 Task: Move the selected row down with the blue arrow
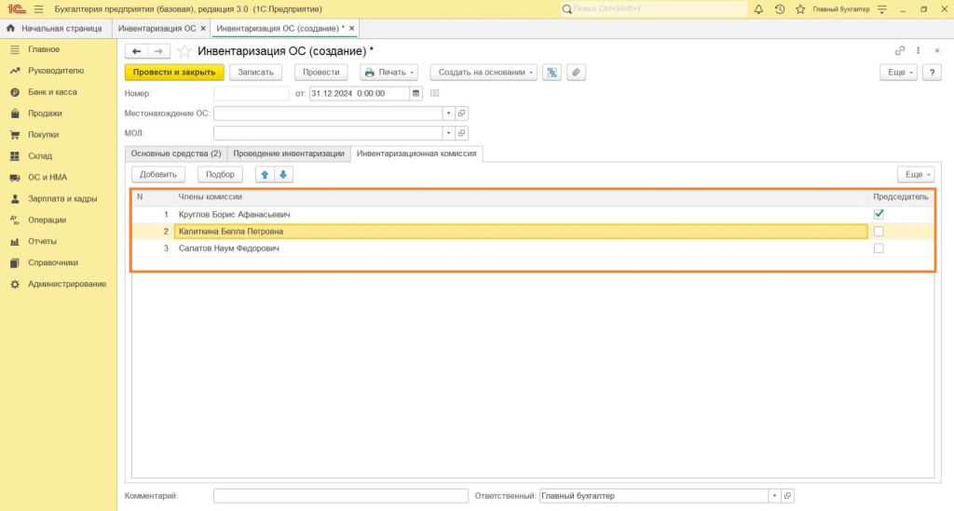click(x=283, y=174)
